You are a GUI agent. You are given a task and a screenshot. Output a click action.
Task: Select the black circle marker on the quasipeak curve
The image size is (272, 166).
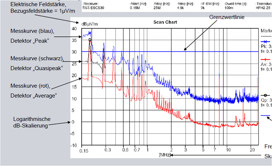click(90, 40)
